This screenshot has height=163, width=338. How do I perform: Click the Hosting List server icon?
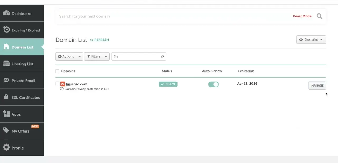(x=6, y=64)
